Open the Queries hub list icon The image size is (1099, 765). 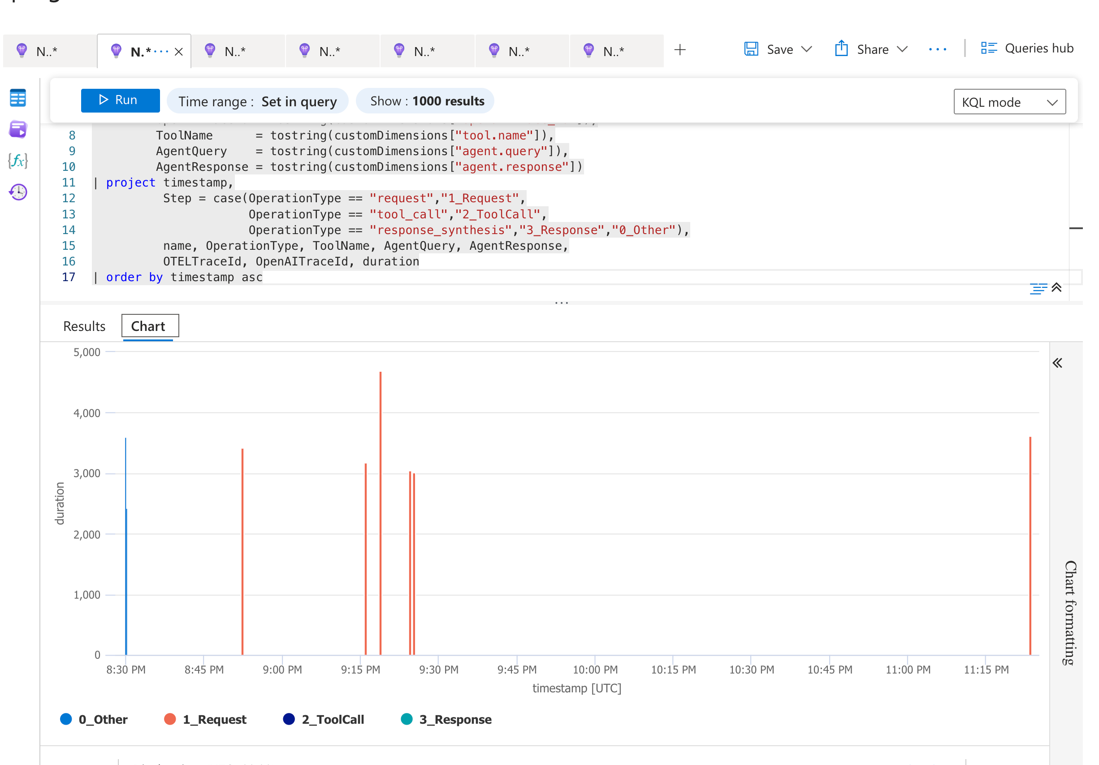[x=988, y=48]
